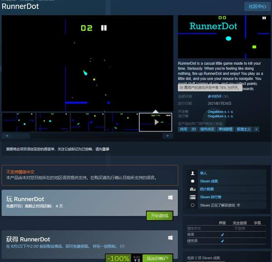Click the 捷克语 language row
Screen dimensions: 272x262
pyautogui.click(x=226, y=241)
